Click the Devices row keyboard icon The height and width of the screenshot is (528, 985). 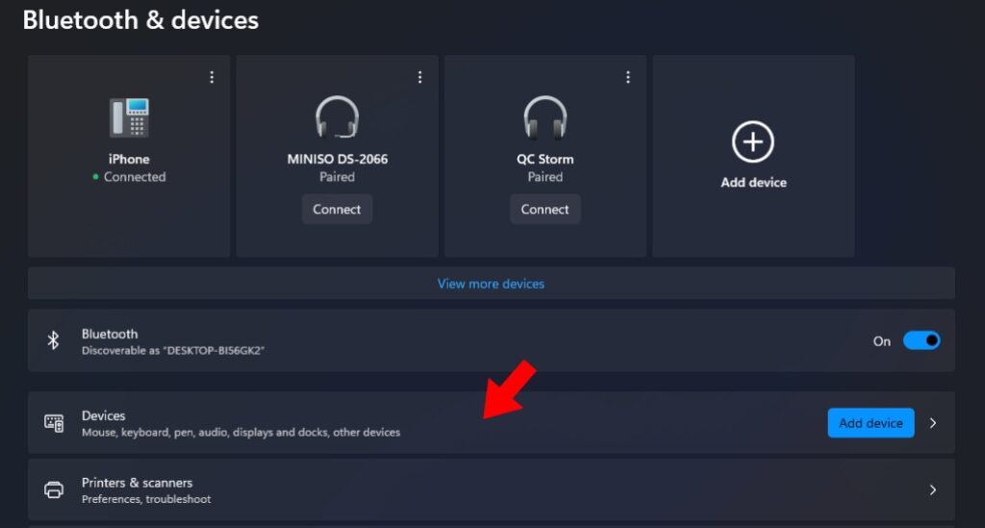coord(54,423)
